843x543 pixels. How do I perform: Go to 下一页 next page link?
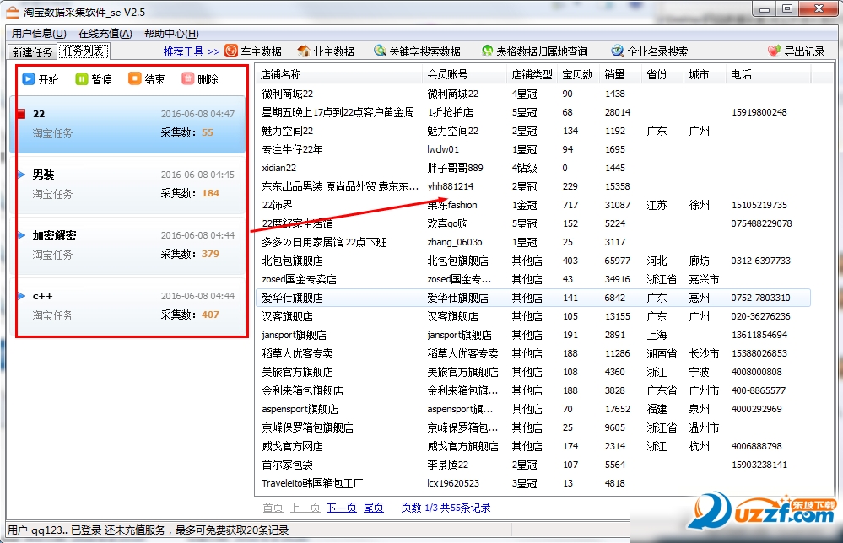click(x=342, y=508)
